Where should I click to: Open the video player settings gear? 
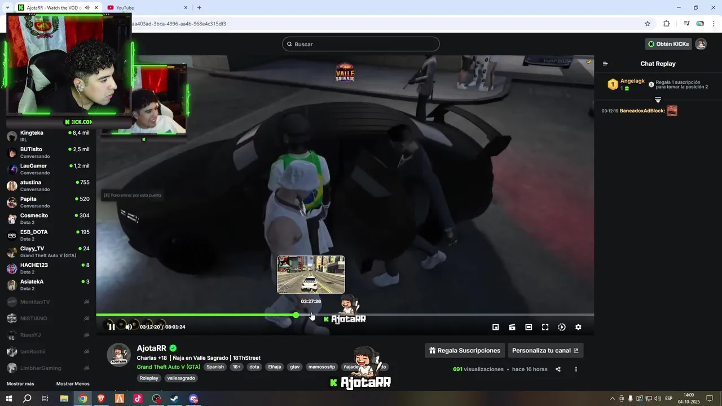[578, 327]
